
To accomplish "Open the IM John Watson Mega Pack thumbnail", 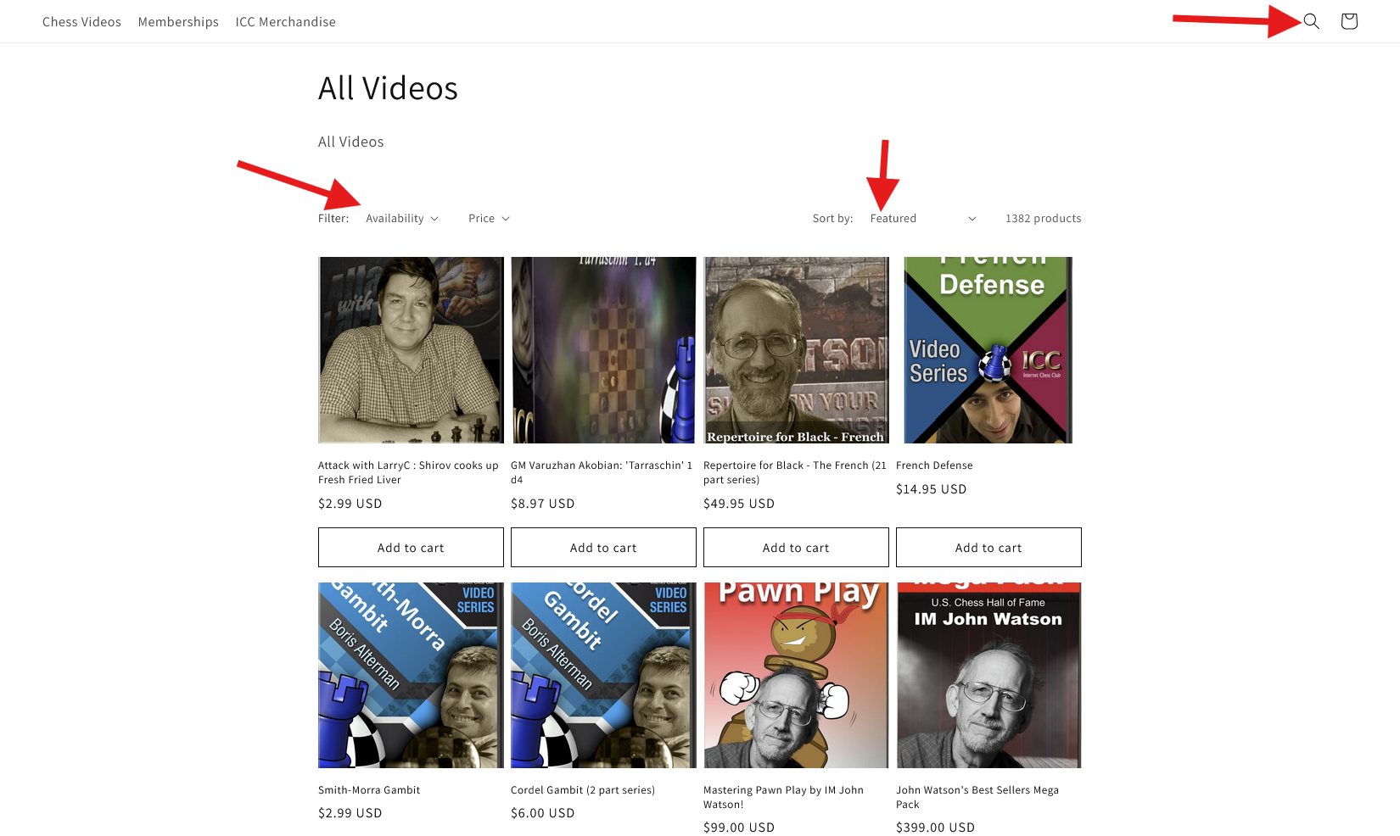I will [988, 675].
